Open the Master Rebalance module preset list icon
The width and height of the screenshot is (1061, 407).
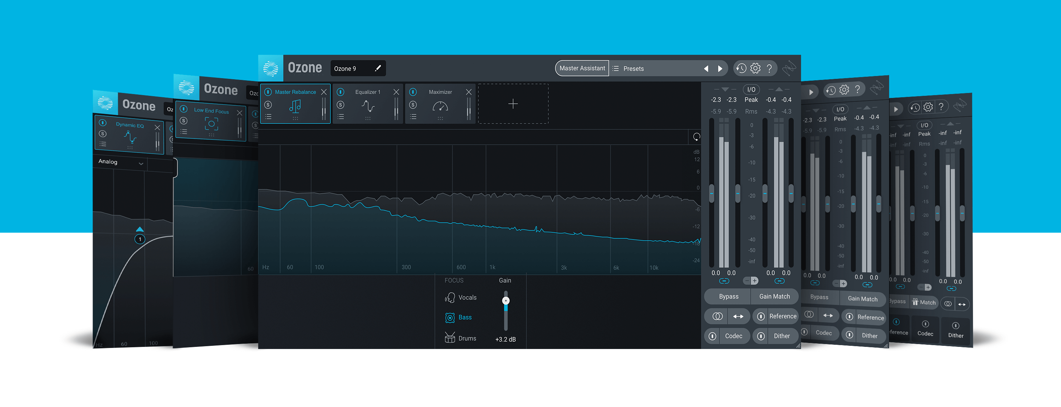[x=268, y=117]
